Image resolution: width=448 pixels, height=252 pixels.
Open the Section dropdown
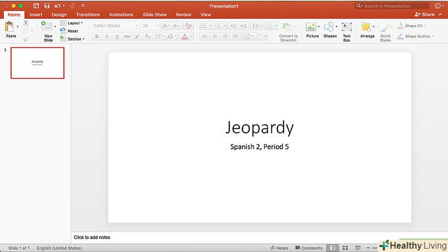coord(75,39)
